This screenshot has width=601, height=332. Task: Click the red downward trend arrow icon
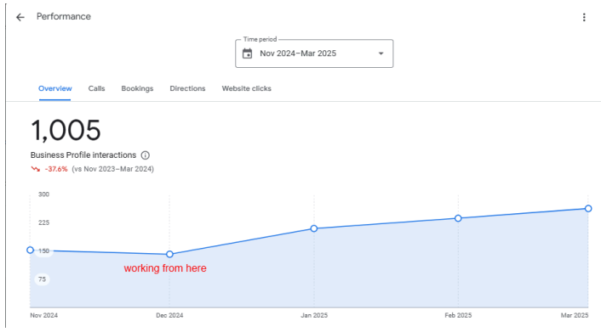pos(36,169)
